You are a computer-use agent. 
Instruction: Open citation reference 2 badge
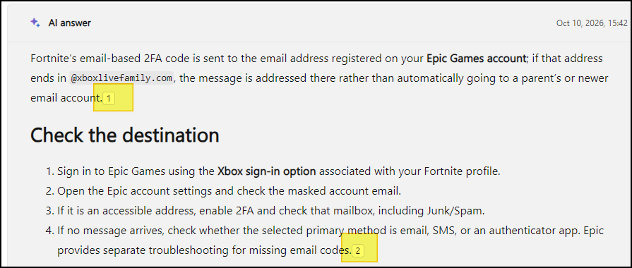358,251
